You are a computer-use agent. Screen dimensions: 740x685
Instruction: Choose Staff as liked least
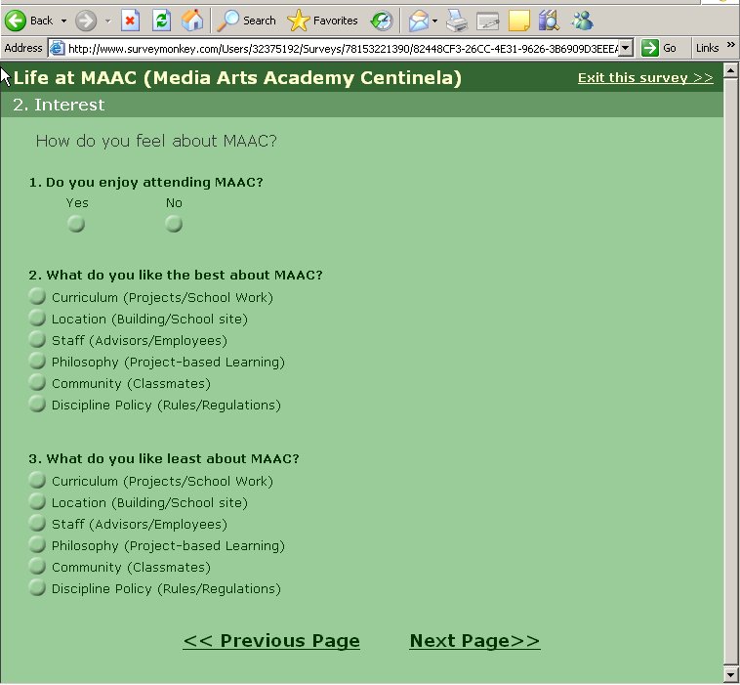(37, 523)
